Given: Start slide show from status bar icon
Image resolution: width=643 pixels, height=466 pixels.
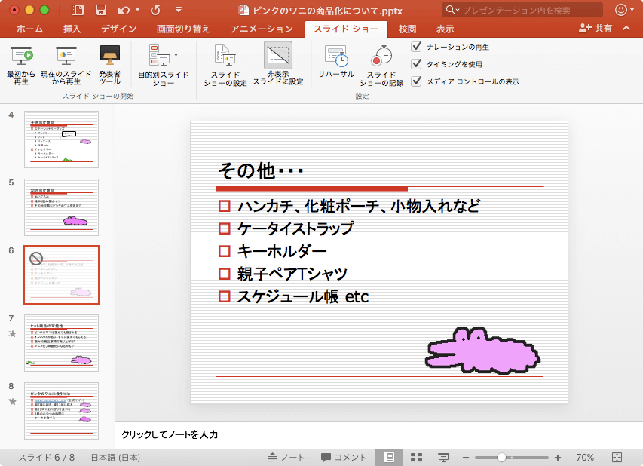Looking at the screenshot, I should 443,457.
